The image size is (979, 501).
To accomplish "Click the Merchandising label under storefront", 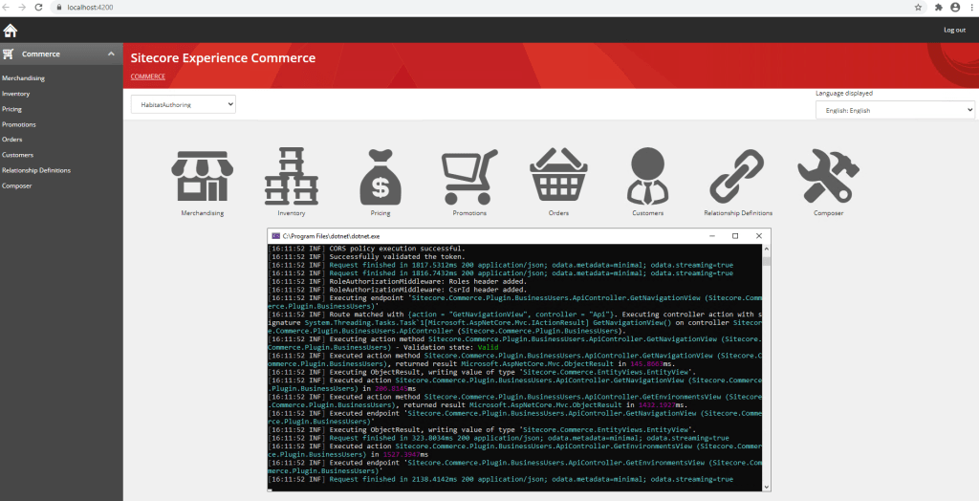I will tap(203, 213).
